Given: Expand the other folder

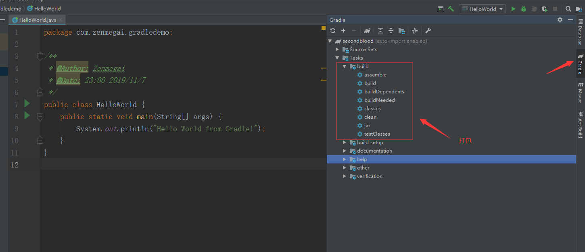Looking at the screenshot, I should 345,168.
